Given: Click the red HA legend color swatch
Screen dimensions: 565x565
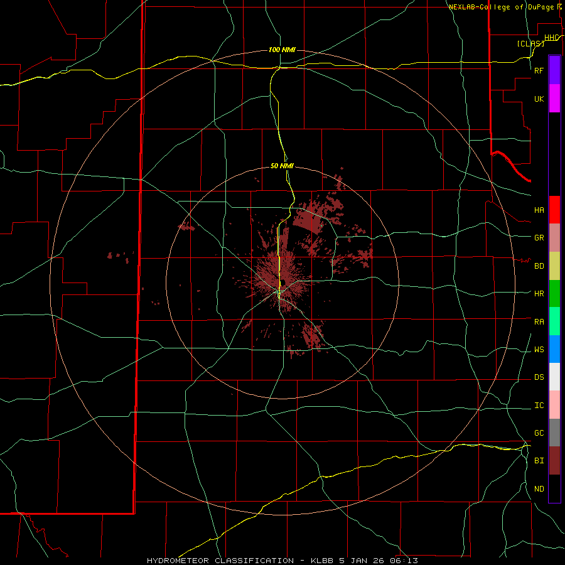Looking at the screenshot, I should point(554,210).
